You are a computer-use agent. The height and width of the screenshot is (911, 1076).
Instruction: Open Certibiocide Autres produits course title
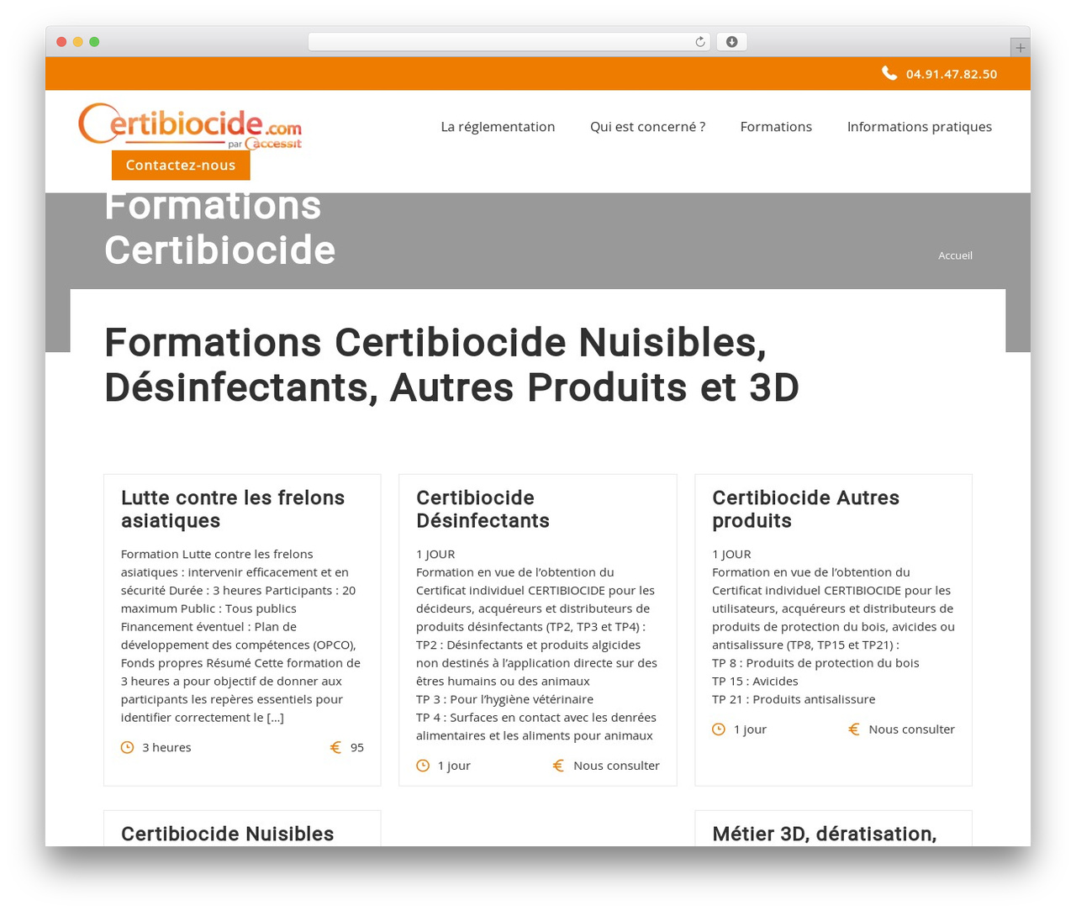tap(805, 509)
